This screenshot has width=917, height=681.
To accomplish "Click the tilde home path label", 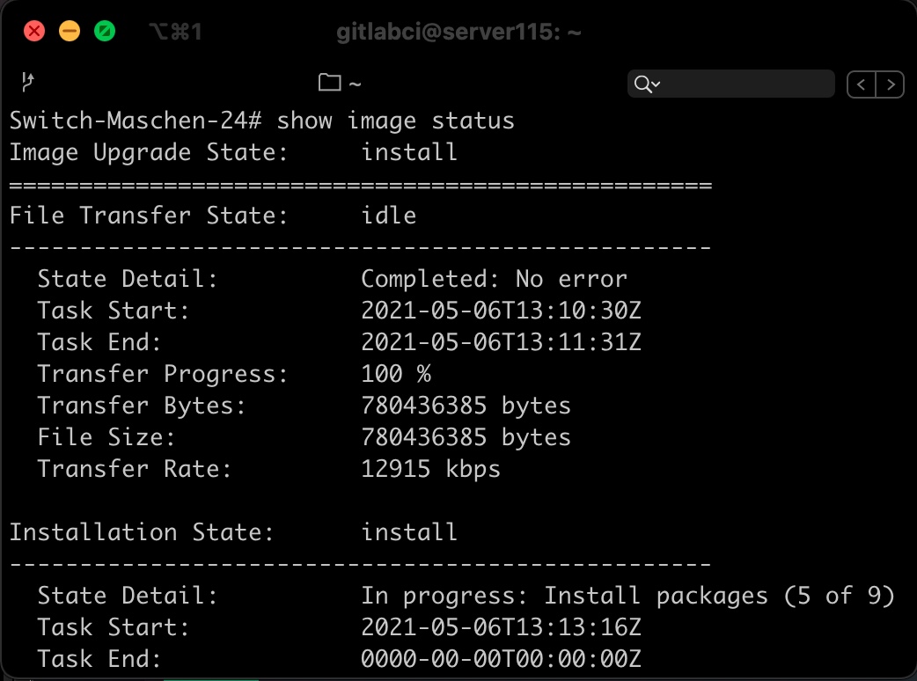I will click(x=355, y=84).
